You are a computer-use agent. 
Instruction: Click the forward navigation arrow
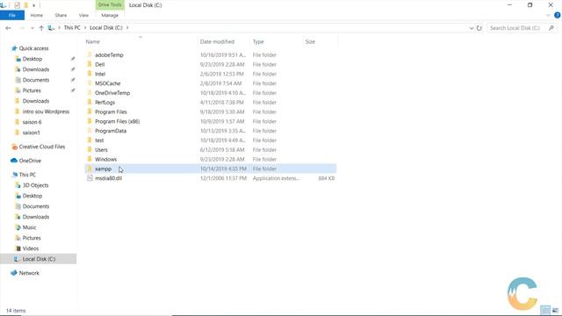[x=21, y=28]
